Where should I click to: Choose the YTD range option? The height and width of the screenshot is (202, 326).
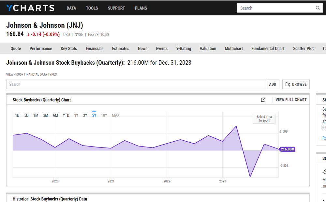pos(66,115)
